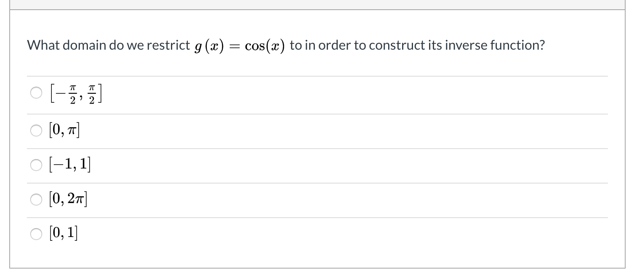Click the radio circle beside [0, π]
Screen dimensions: 629x277
coord(36,131)
